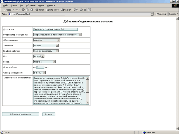
Task: Open the Правка menu
Action: (x=14, y=6)
